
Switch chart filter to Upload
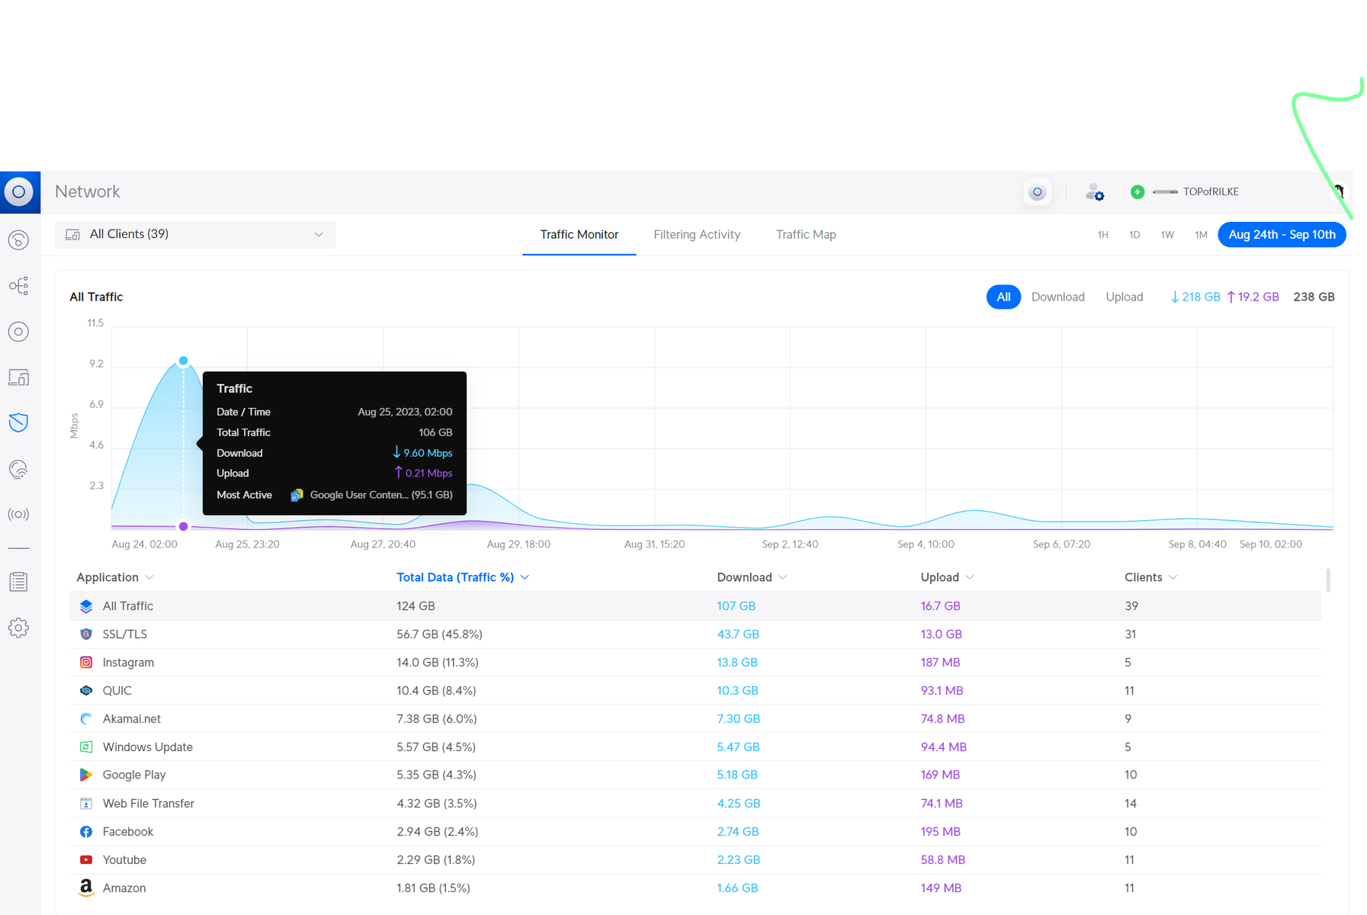coord(1124,297)
